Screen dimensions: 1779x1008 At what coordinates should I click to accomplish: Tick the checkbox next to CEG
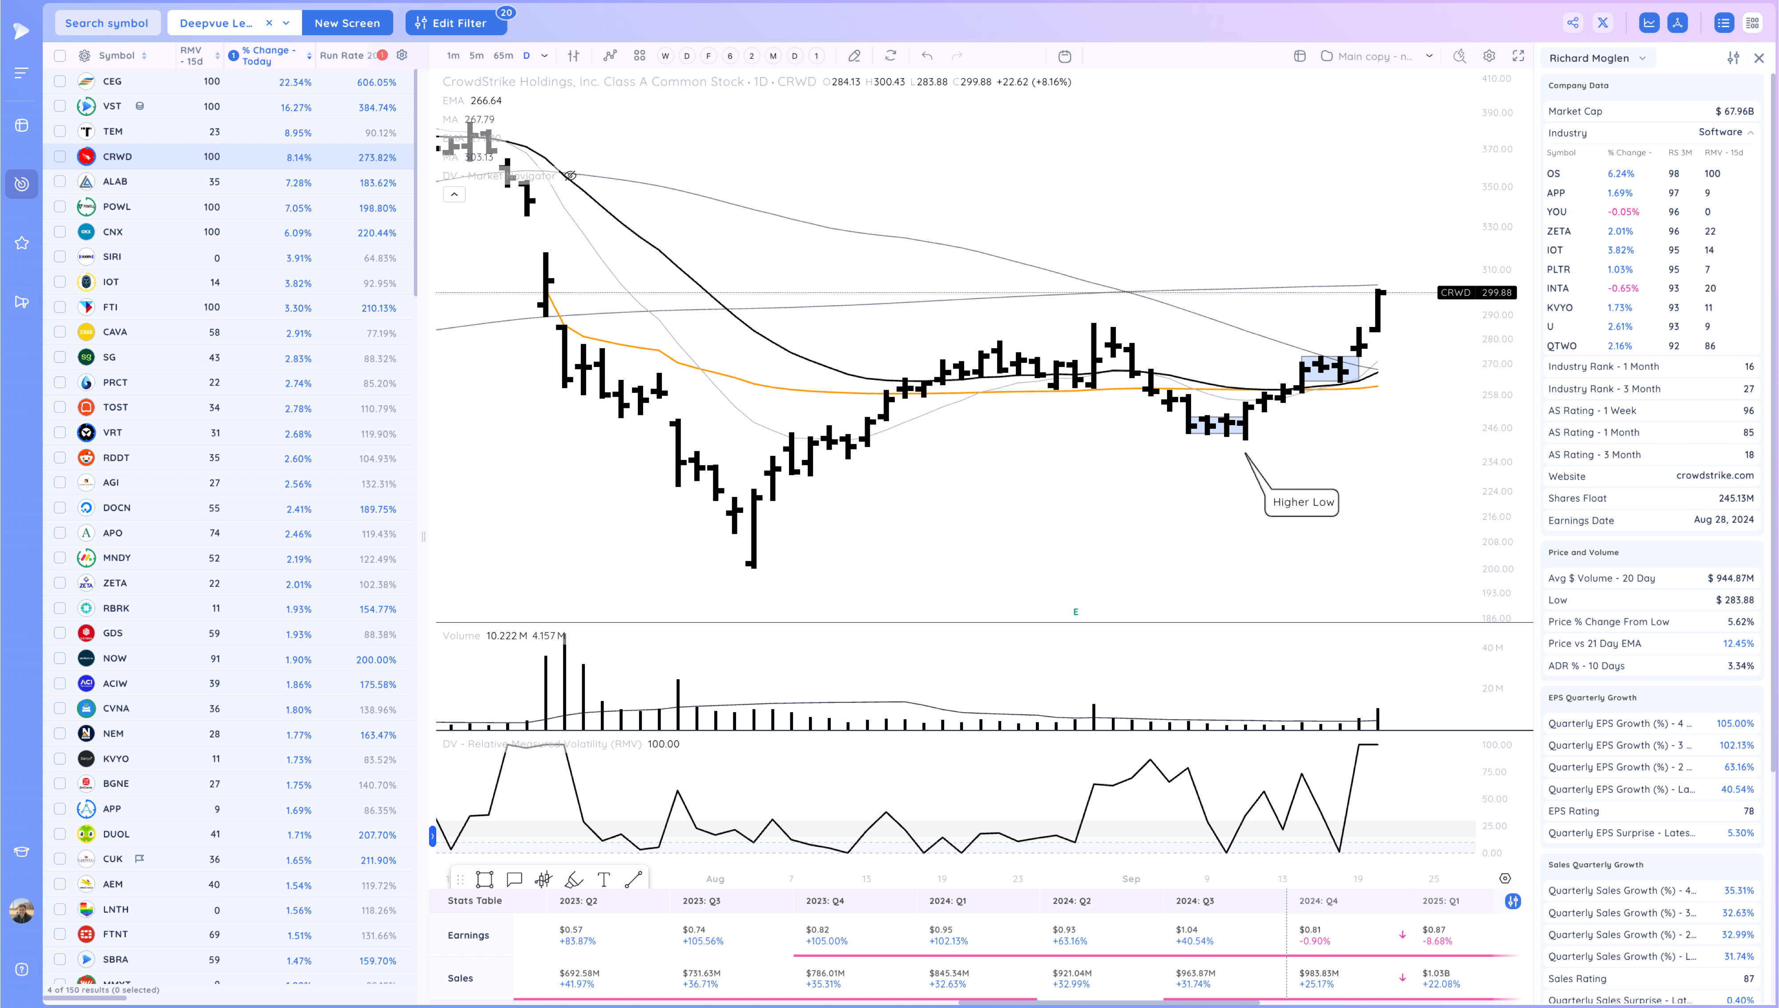pos(60,82)
